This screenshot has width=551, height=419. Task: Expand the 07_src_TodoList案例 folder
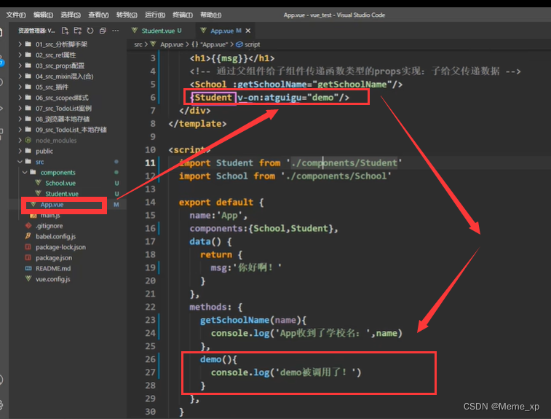[63, 109]
